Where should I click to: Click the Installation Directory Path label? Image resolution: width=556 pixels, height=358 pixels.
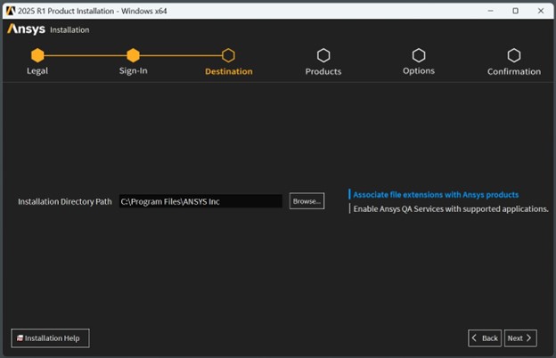pos(65,201)
